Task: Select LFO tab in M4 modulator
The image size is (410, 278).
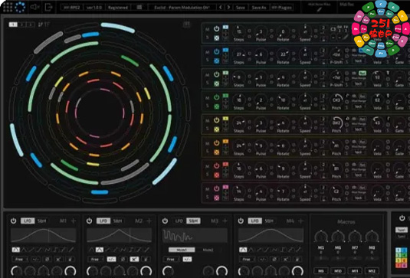Action: click(x=254, y=221)
